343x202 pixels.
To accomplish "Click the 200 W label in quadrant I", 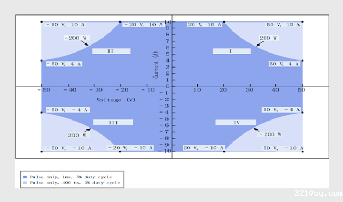I will (x=269, y=38).
